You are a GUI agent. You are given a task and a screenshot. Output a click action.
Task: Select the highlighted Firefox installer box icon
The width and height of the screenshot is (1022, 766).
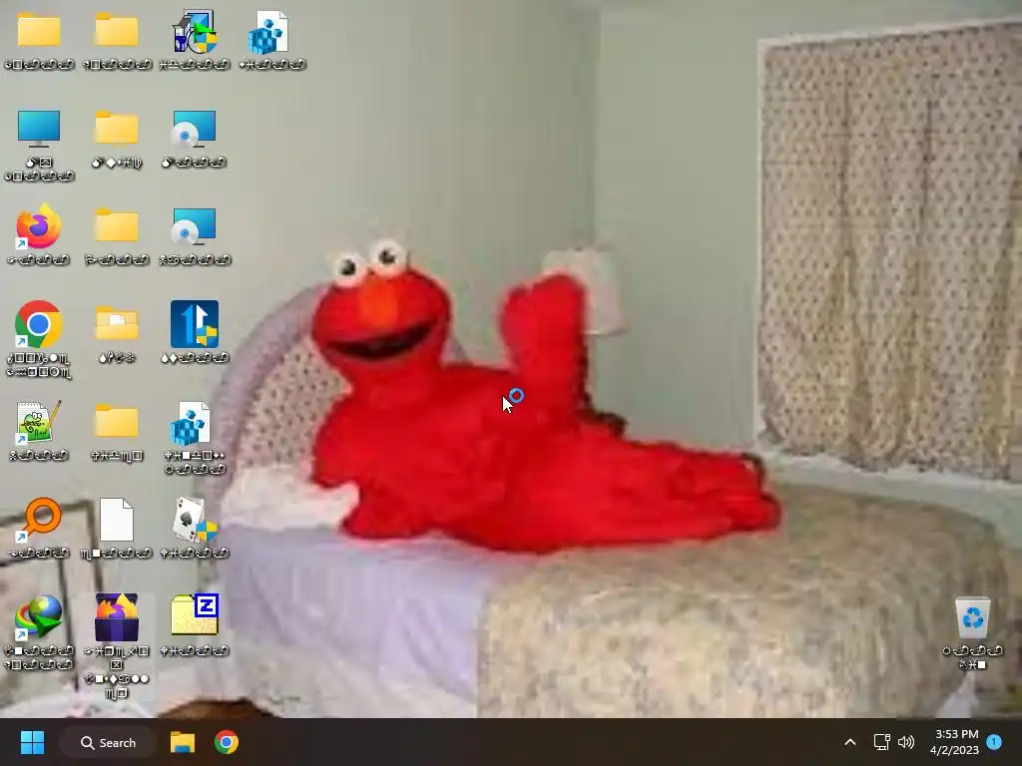[117, 617]
